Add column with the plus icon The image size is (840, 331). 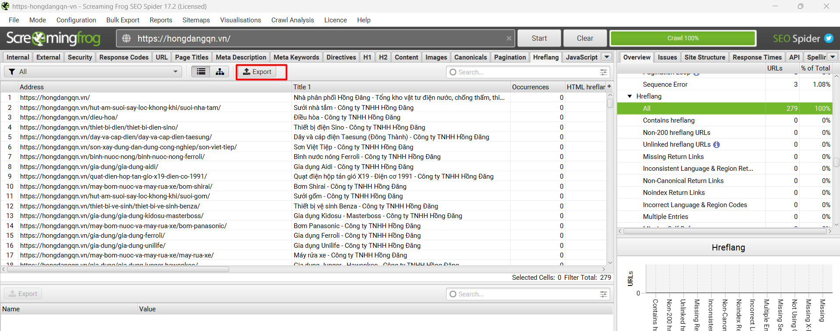tap(609, 87)
